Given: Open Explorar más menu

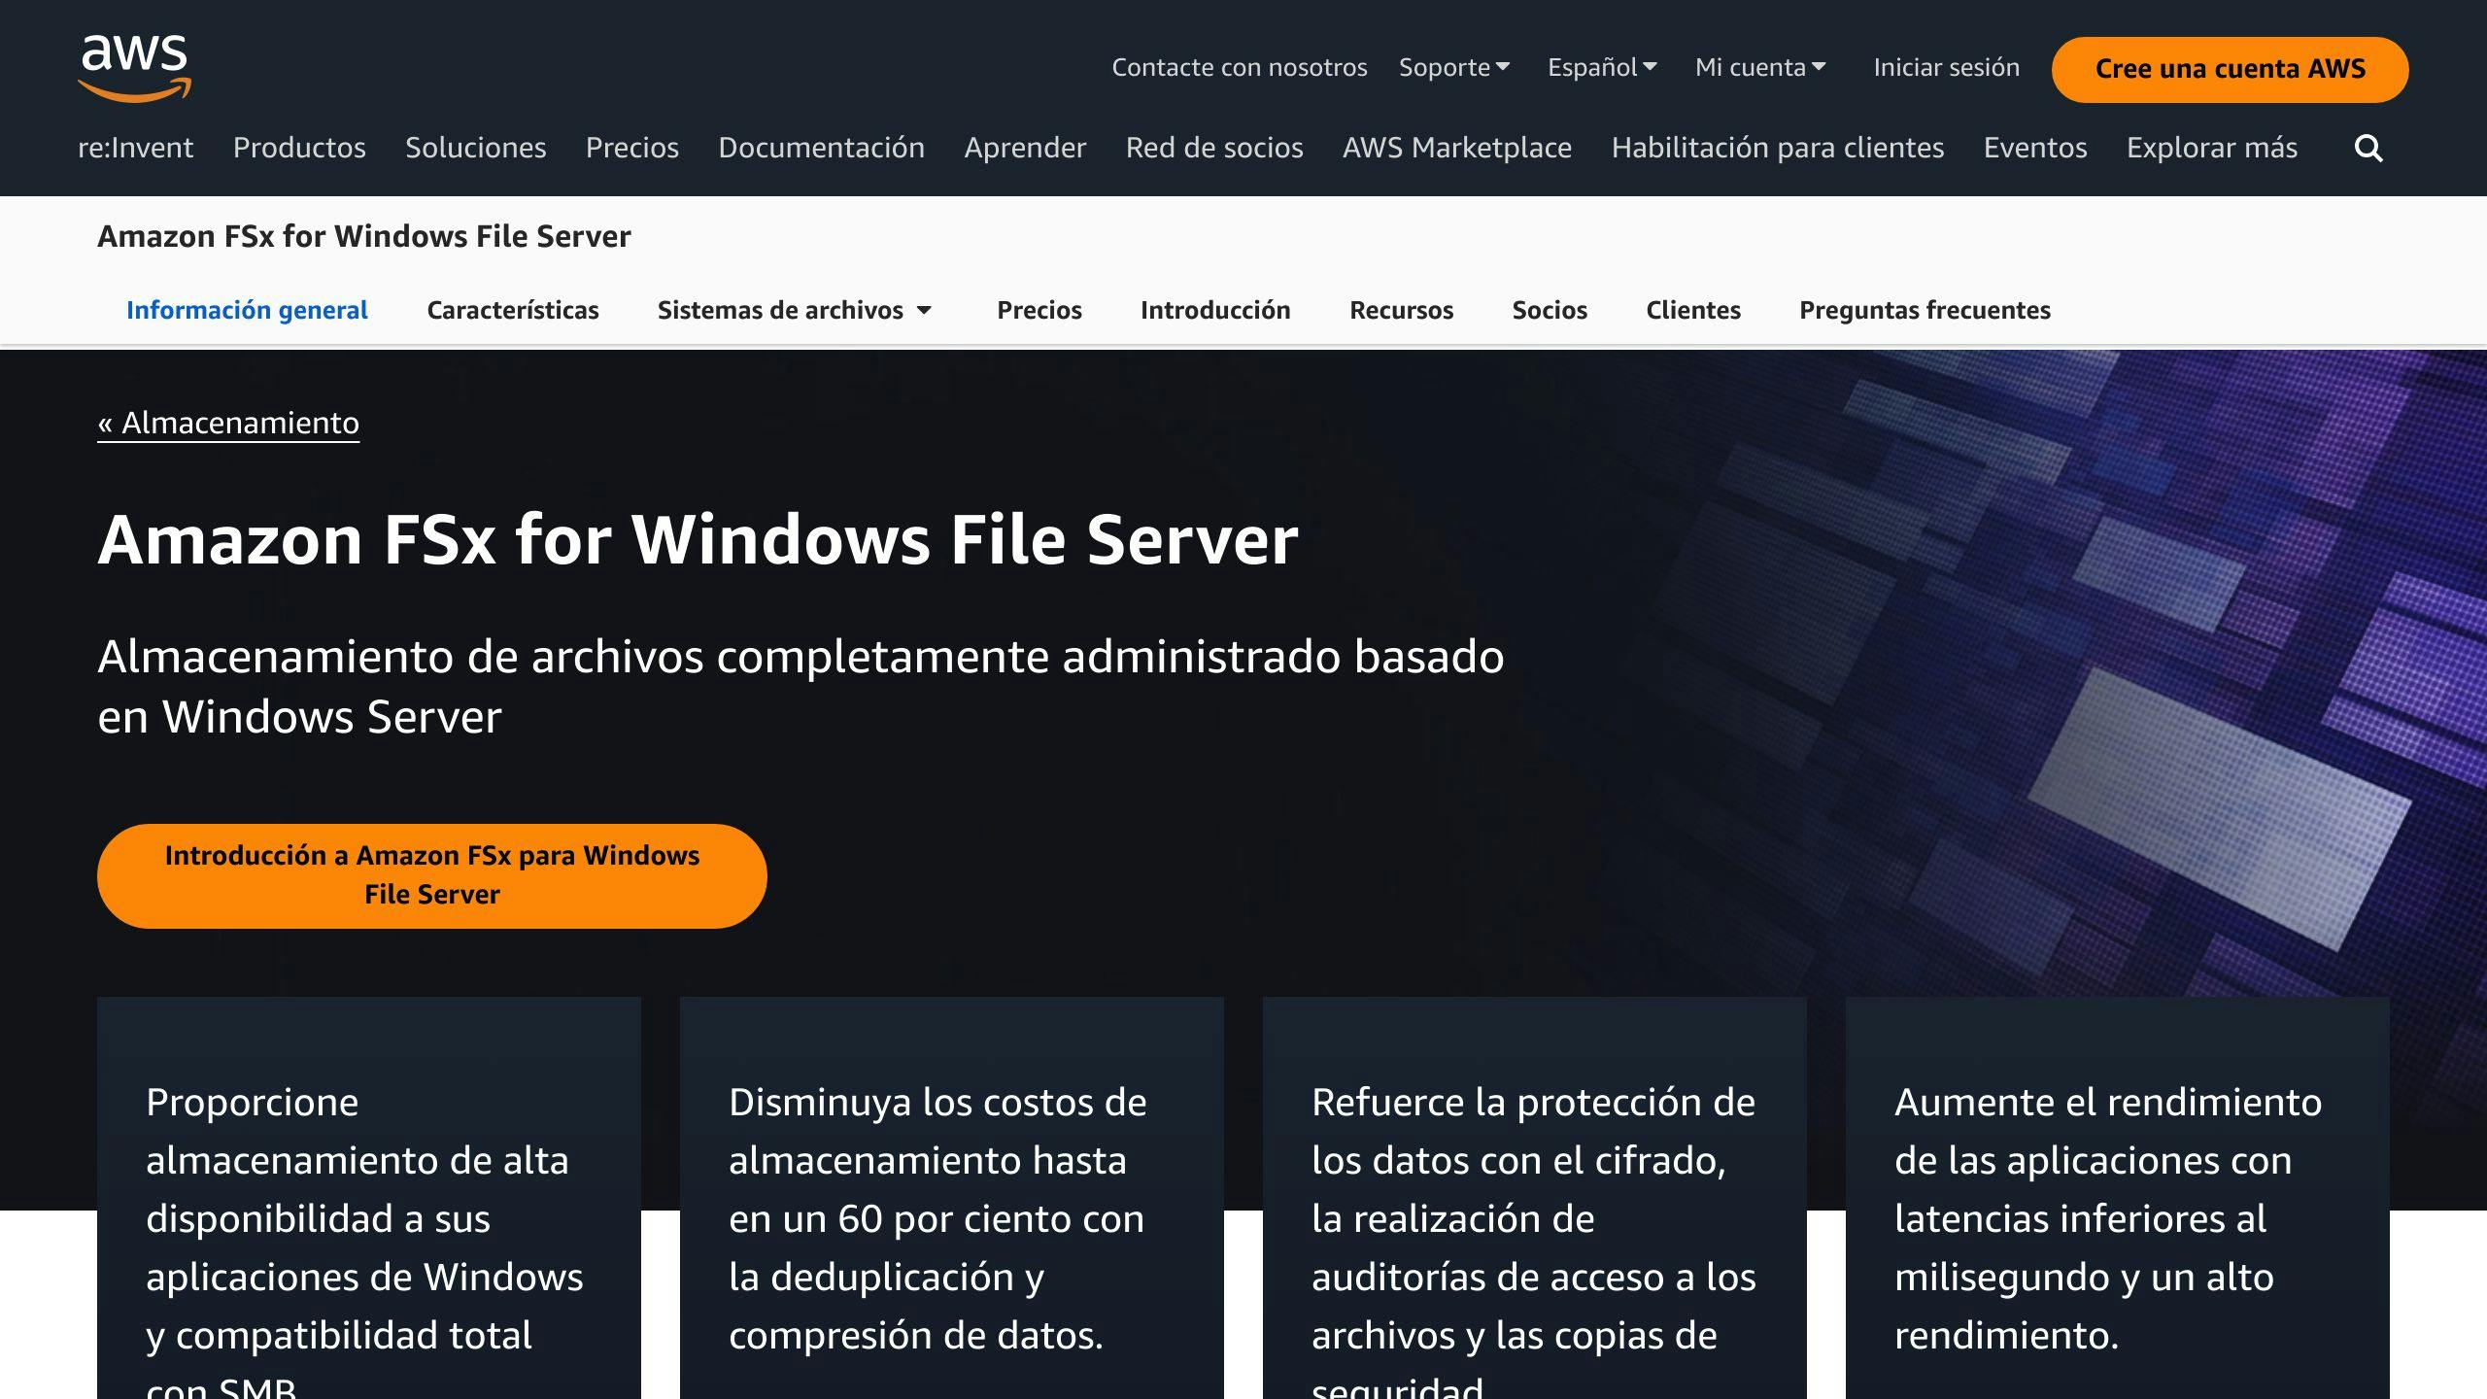Looking at the screenshot, I should pyautogui.click(x=2212, y=148).
